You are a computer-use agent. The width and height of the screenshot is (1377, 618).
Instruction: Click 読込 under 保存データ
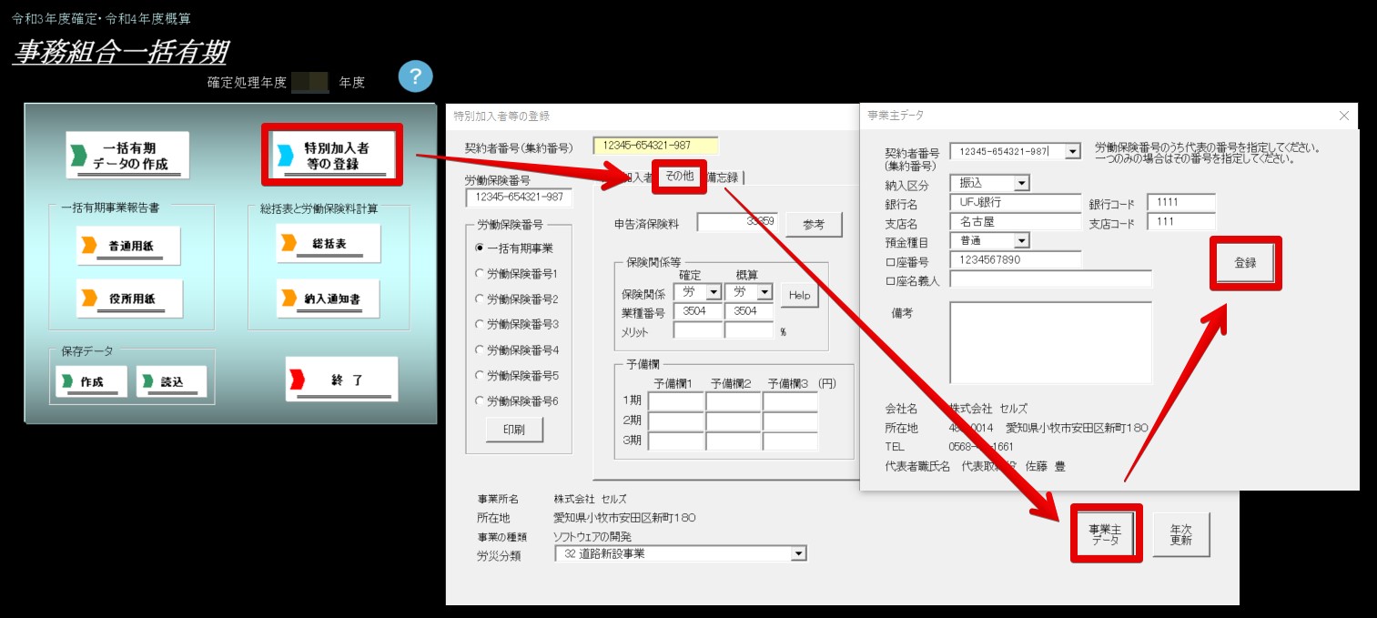[x=171, y=381]
